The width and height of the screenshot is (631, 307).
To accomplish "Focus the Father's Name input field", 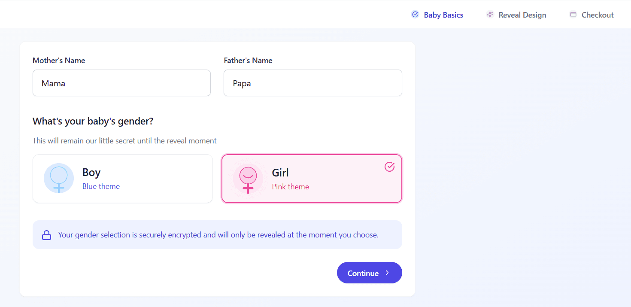I will pyautogui.click(x=312, y=83).
